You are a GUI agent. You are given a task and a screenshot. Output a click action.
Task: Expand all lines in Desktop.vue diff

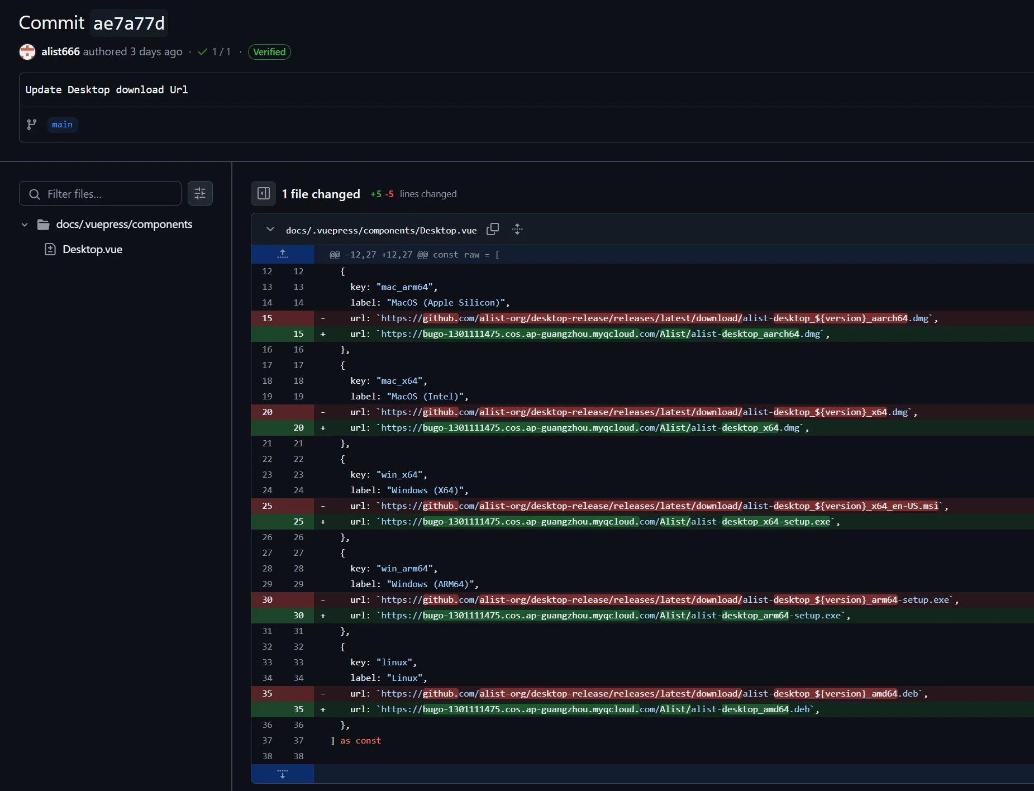517,230
